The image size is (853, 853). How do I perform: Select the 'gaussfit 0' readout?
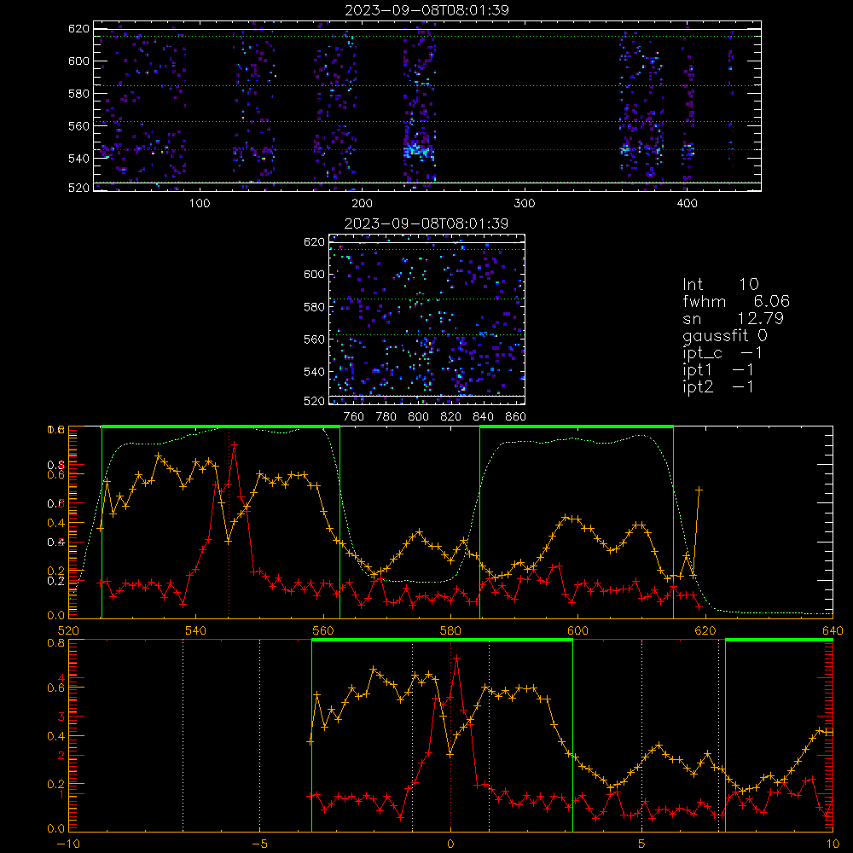click(724, 335)
